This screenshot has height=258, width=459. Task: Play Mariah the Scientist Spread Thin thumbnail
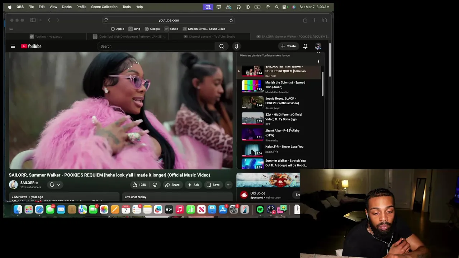(252, 86)
